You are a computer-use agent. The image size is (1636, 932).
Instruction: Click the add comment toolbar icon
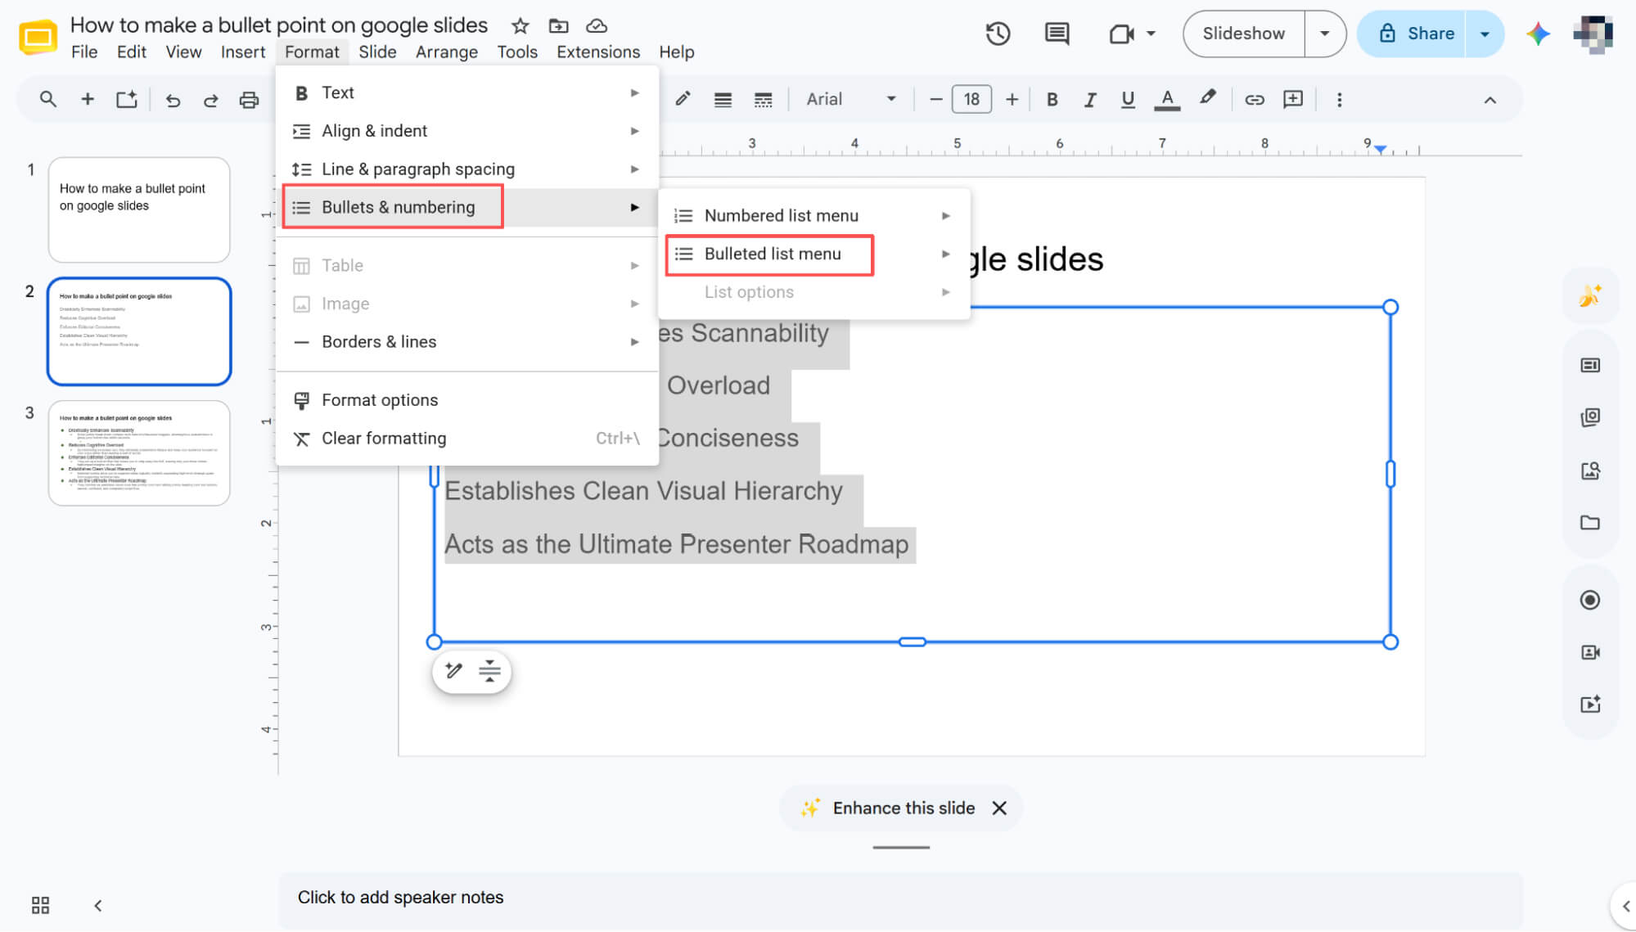[1293, 100]
